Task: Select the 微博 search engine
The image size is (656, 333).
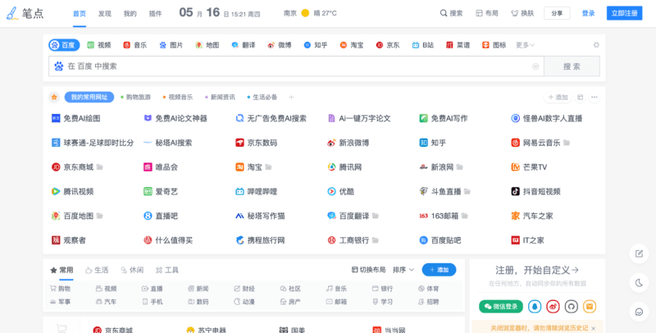Action: coord(280,45)
